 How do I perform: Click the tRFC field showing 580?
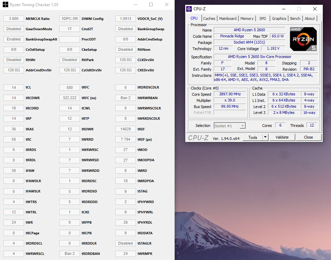[70, 87]
